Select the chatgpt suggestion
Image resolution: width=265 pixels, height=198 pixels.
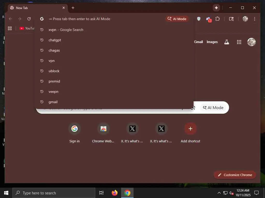click(114, 40)
